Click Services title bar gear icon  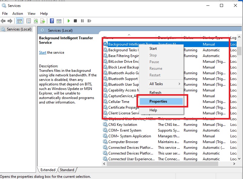(4, 5)
